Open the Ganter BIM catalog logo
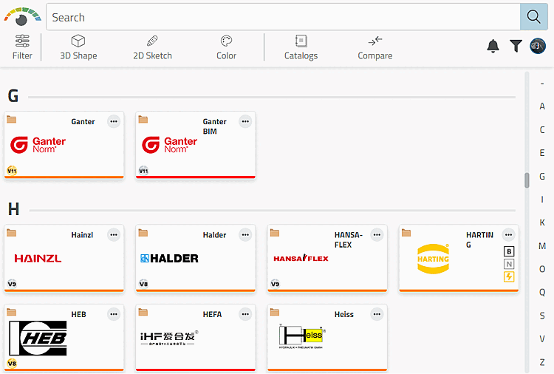 click(169, 145)
